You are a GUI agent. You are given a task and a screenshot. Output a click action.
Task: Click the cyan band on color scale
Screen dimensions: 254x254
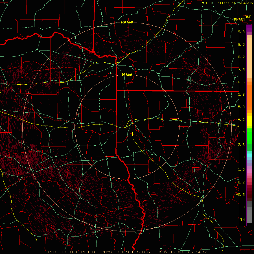pos(249,155)
